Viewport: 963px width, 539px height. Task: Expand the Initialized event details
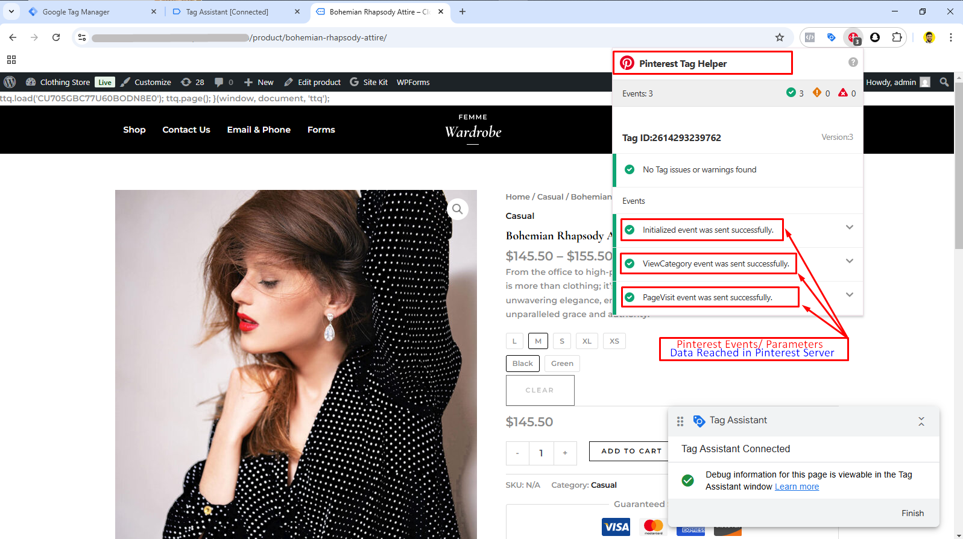coord(849,228)
